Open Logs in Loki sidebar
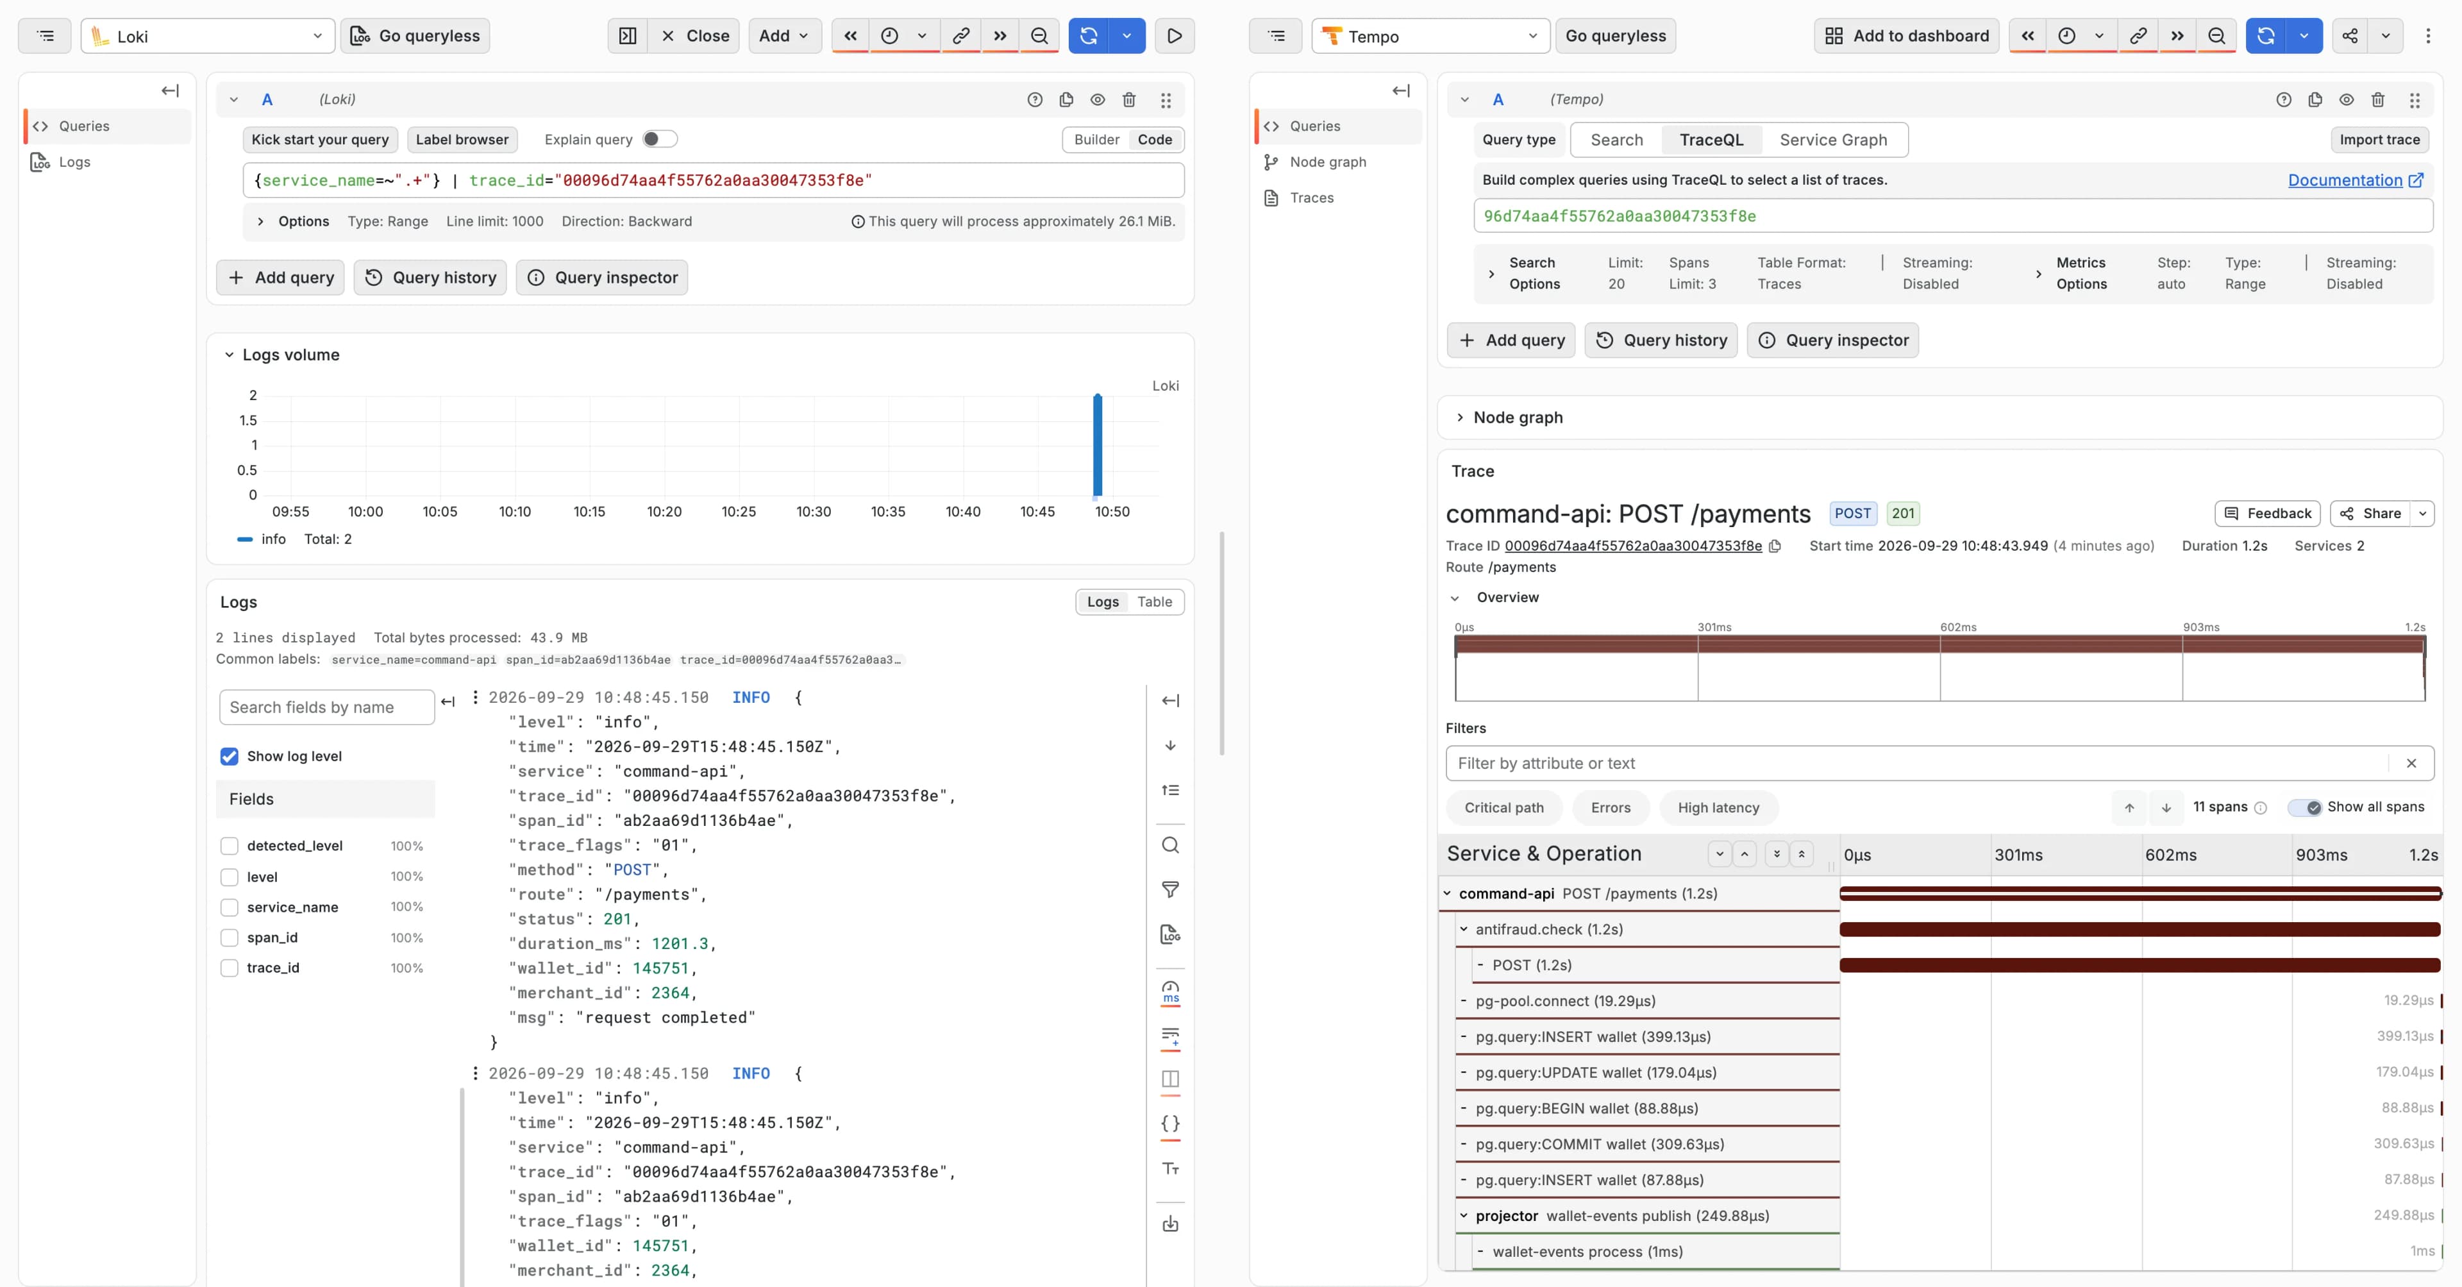This screenshot has height=1287, width=2462. click(x=74, y=162)
